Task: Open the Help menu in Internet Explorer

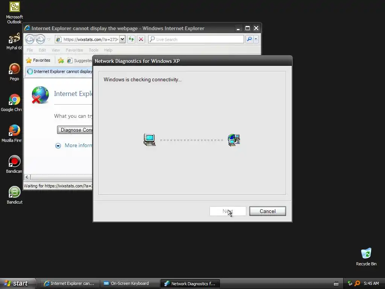Action: pyautogui.click(x=108, y=50)
